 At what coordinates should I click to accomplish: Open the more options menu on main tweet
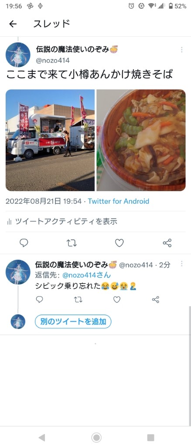point(181,50)
